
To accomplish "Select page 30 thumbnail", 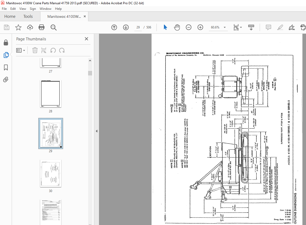I will (51, 173).
